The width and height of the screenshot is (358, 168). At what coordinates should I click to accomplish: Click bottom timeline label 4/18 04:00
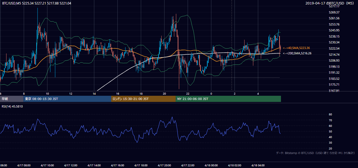(258, 165)
